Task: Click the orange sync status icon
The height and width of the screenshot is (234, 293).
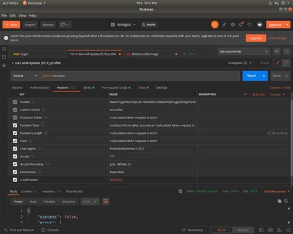Action: coord(214,25)
